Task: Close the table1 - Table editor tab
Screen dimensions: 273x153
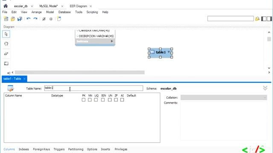Action: tap(24, 79)
